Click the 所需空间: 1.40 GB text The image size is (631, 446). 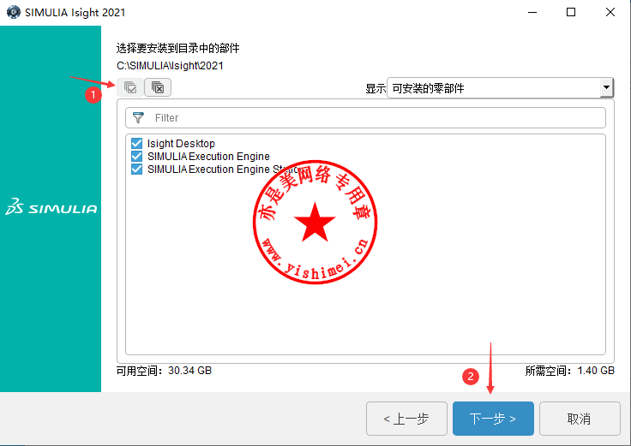[570, 371]
